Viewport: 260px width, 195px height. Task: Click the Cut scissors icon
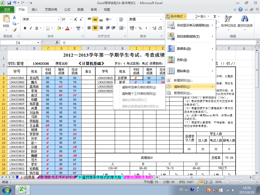click(14, 17)
